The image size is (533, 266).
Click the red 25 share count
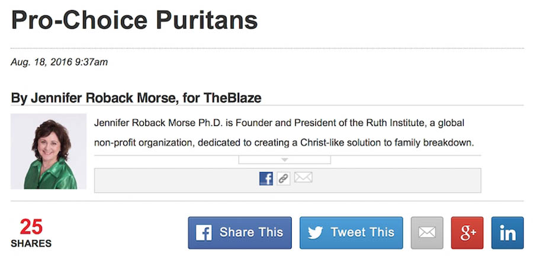point(31,227)
